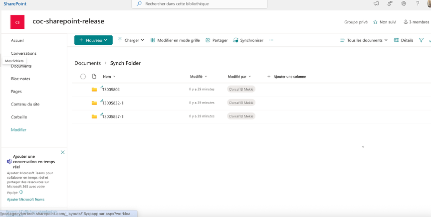
Task: Open Corbeille in the left navigation
Action: (19, 117)
